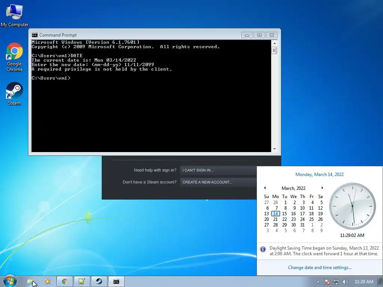Click the Command Prompt title bar icon
Screen dimensions: 383x287
point(35,35)
